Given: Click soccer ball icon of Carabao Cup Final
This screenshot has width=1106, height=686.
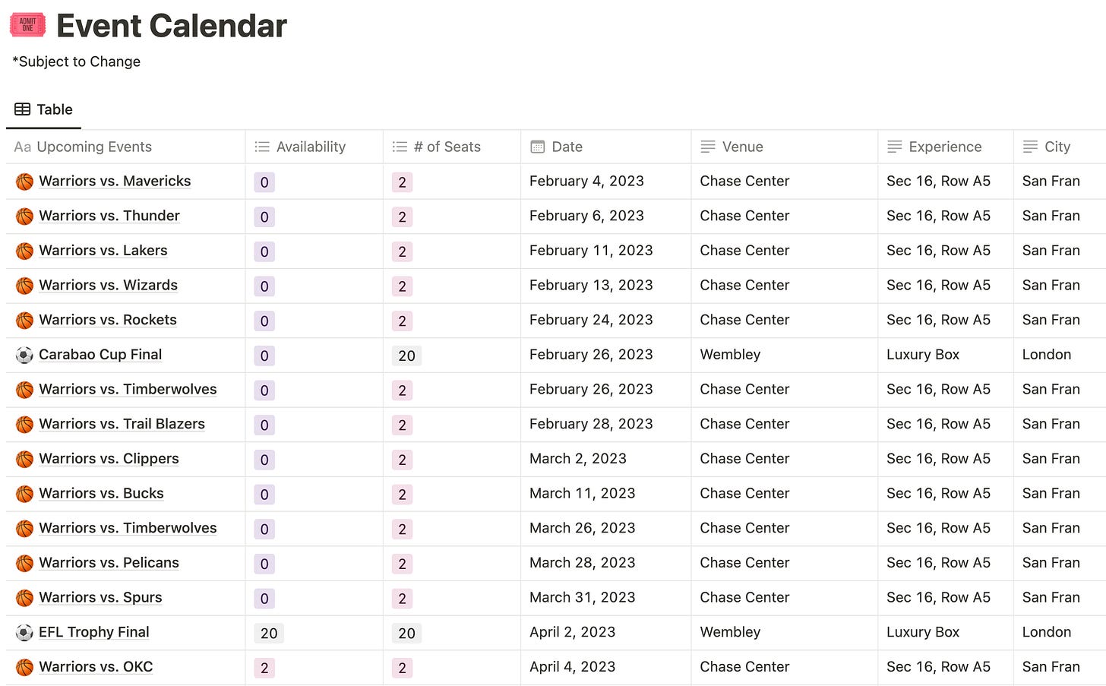Looking at the screenshot, I should pos(24,355).
